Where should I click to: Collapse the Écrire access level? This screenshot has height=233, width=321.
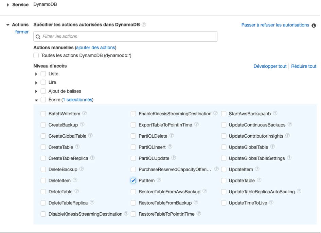point(36,100)
